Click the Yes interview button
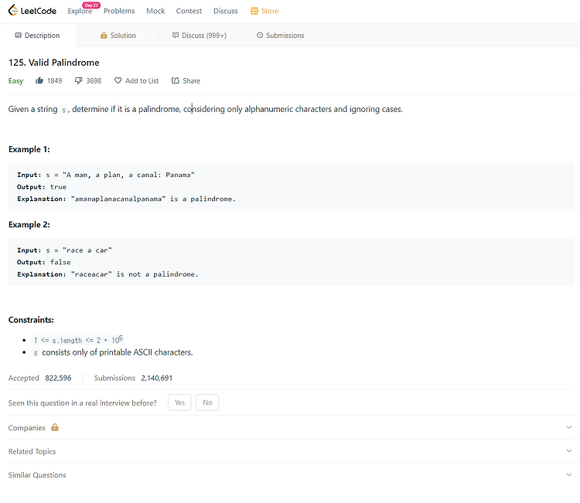This screenshot has width=580, height=503. 179,403
